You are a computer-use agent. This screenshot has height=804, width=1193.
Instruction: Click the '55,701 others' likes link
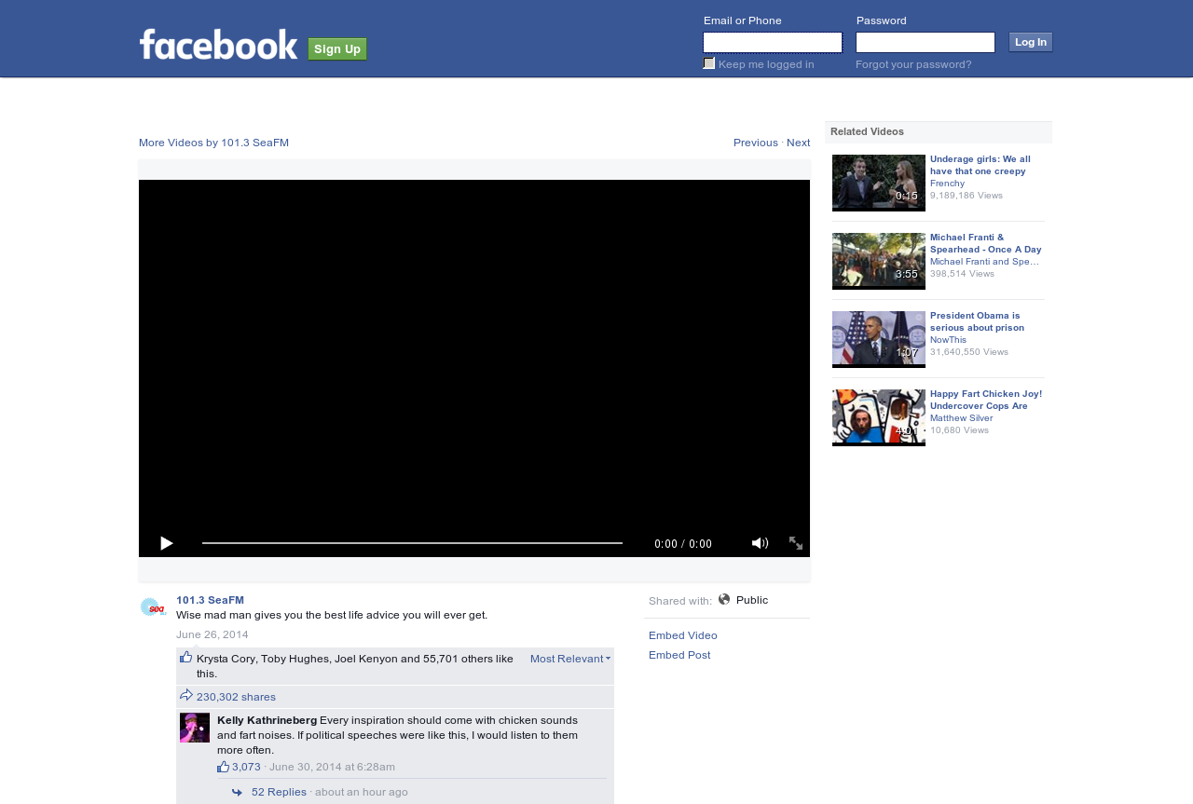point(459,659)
